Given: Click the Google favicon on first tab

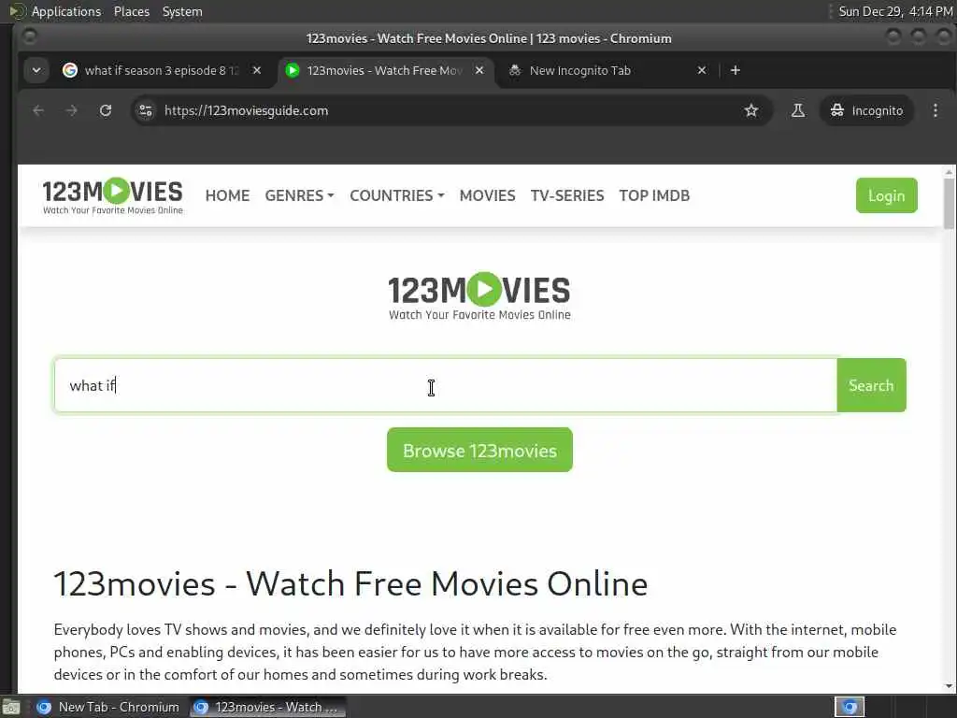Looking at the screenshot, I should [x=70, y=70].
